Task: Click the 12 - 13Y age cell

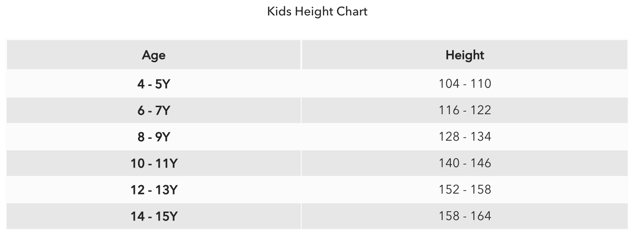Action: tap(153, 190)
